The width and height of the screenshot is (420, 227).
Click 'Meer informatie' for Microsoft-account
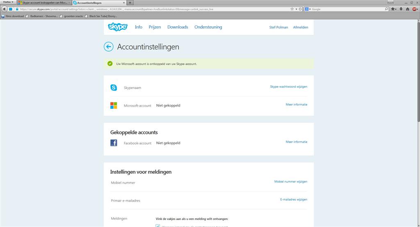click(297, 104)
